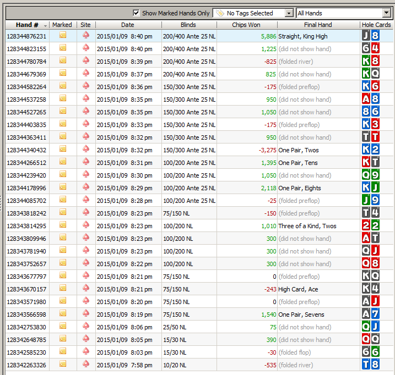Click KJ hole cards for hand 128344178996
The width and height of the screenshot is (395, 375).
(371, 187)
